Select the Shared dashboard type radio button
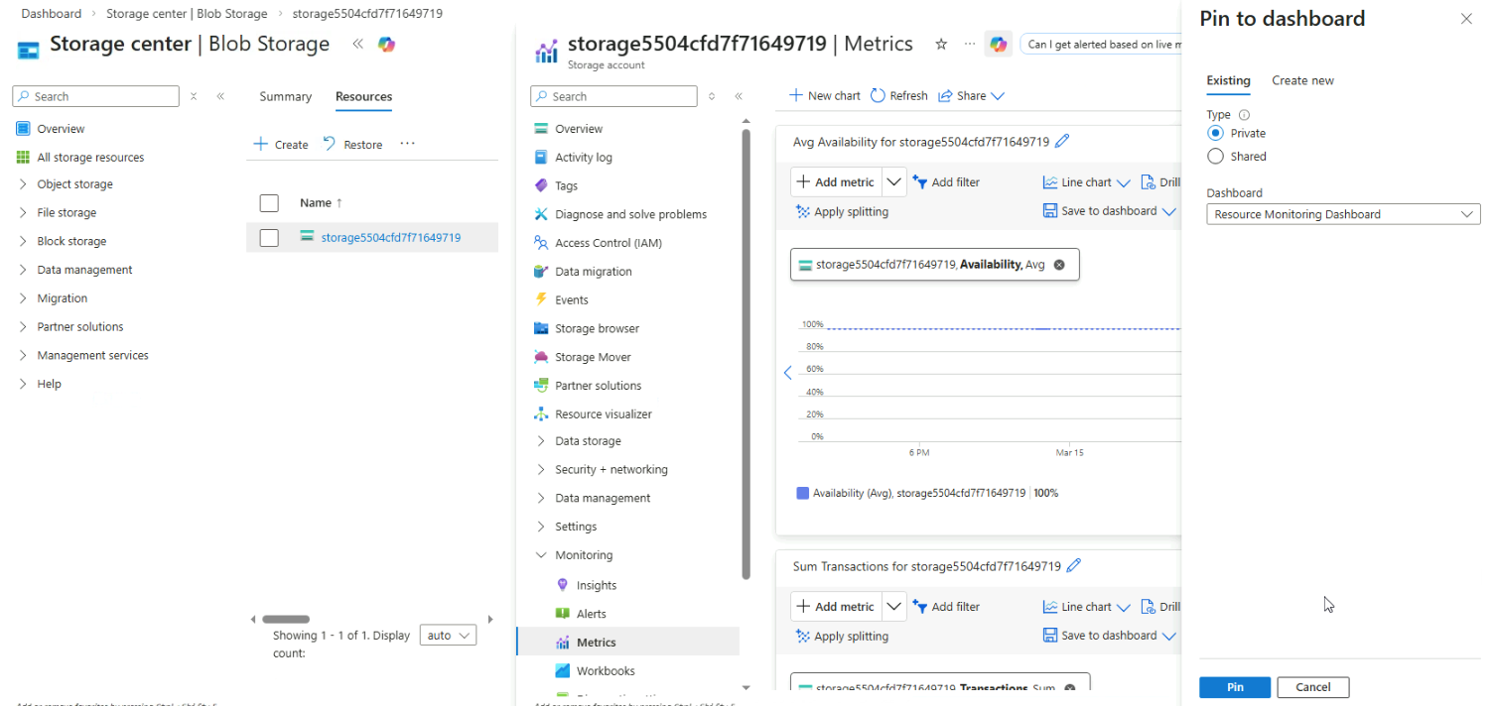The height and width of the screenshot is (706, 1494). [1215, 157]
